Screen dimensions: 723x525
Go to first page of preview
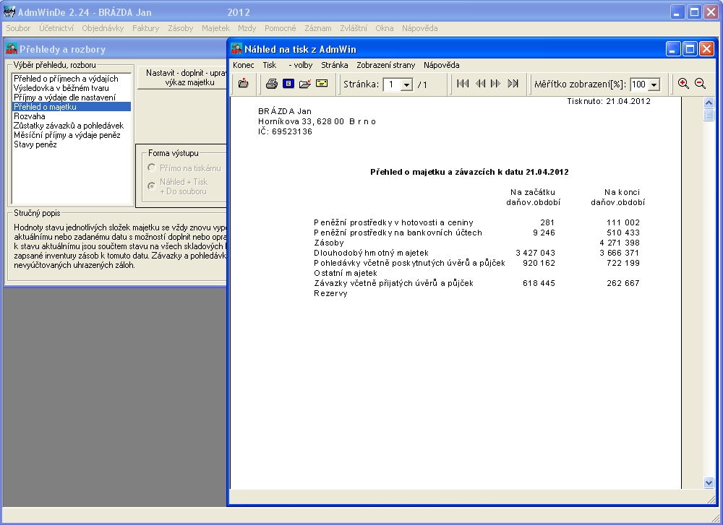[x=463, y=83]
